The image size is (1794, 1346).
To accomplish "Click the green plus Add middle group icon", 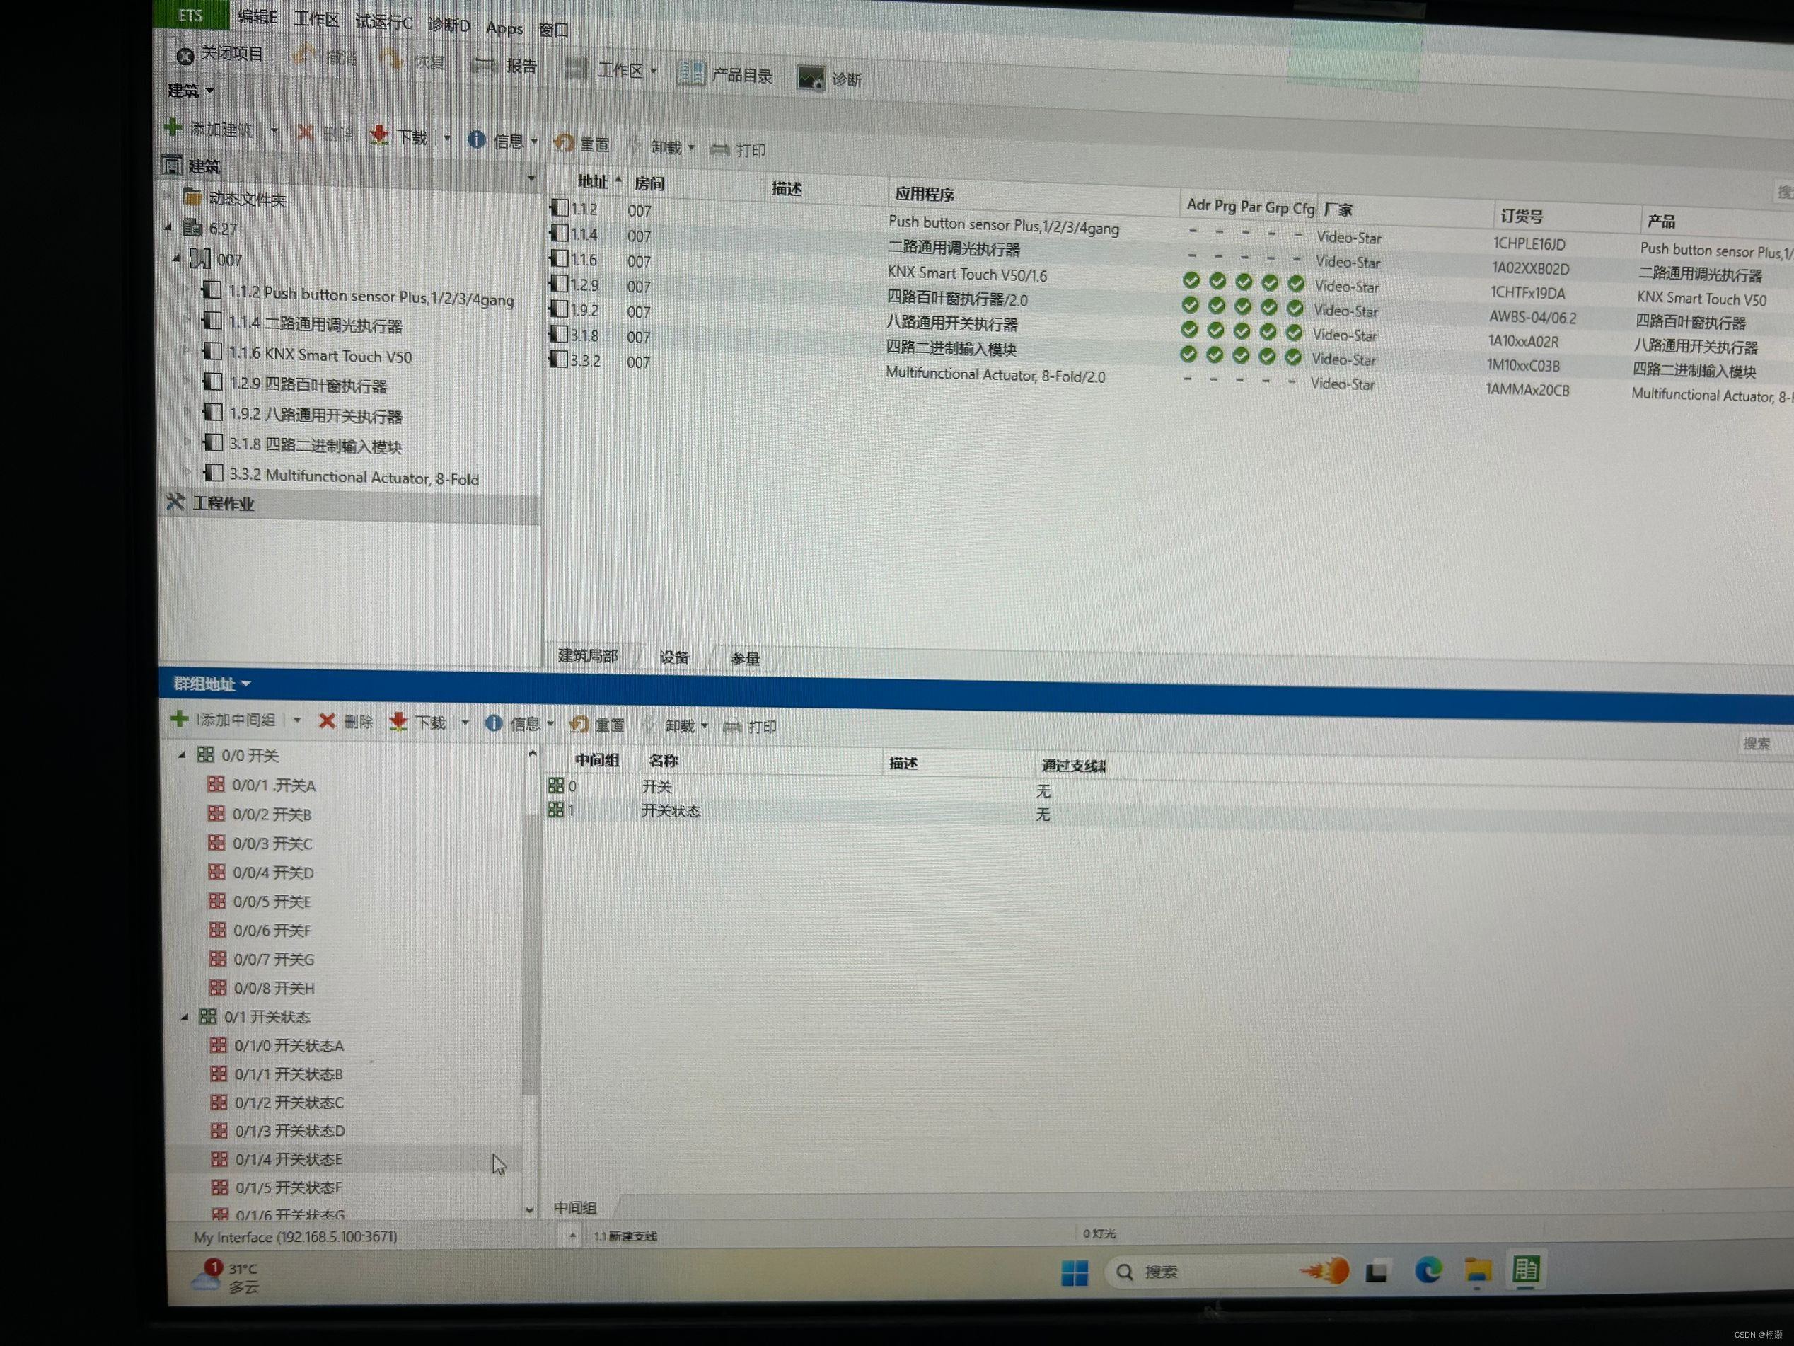I will coord(179,718).
